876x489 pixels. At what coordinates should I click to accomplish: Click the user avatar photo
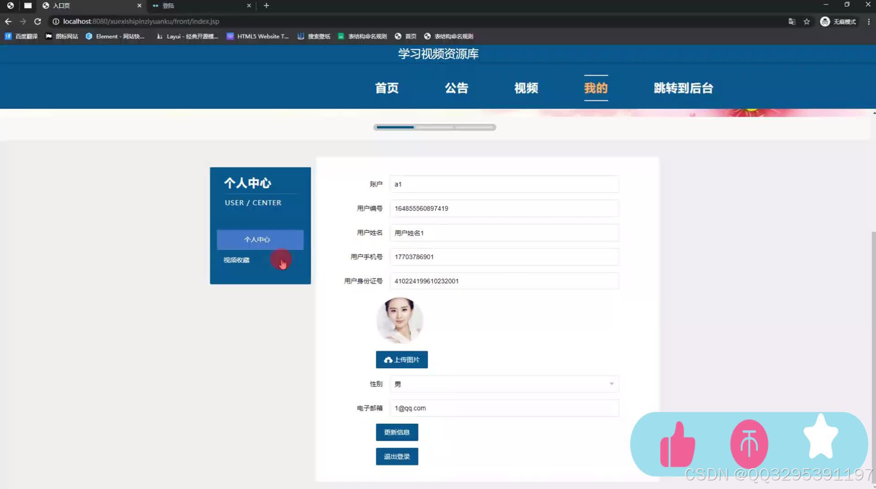click(399, 320)
